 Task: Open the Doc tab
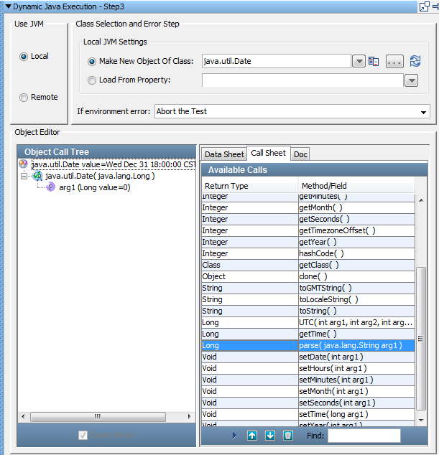tap(300, 154)
